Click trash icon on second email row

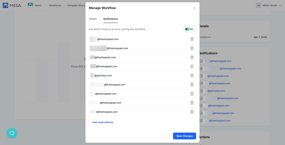click(192, 48)
